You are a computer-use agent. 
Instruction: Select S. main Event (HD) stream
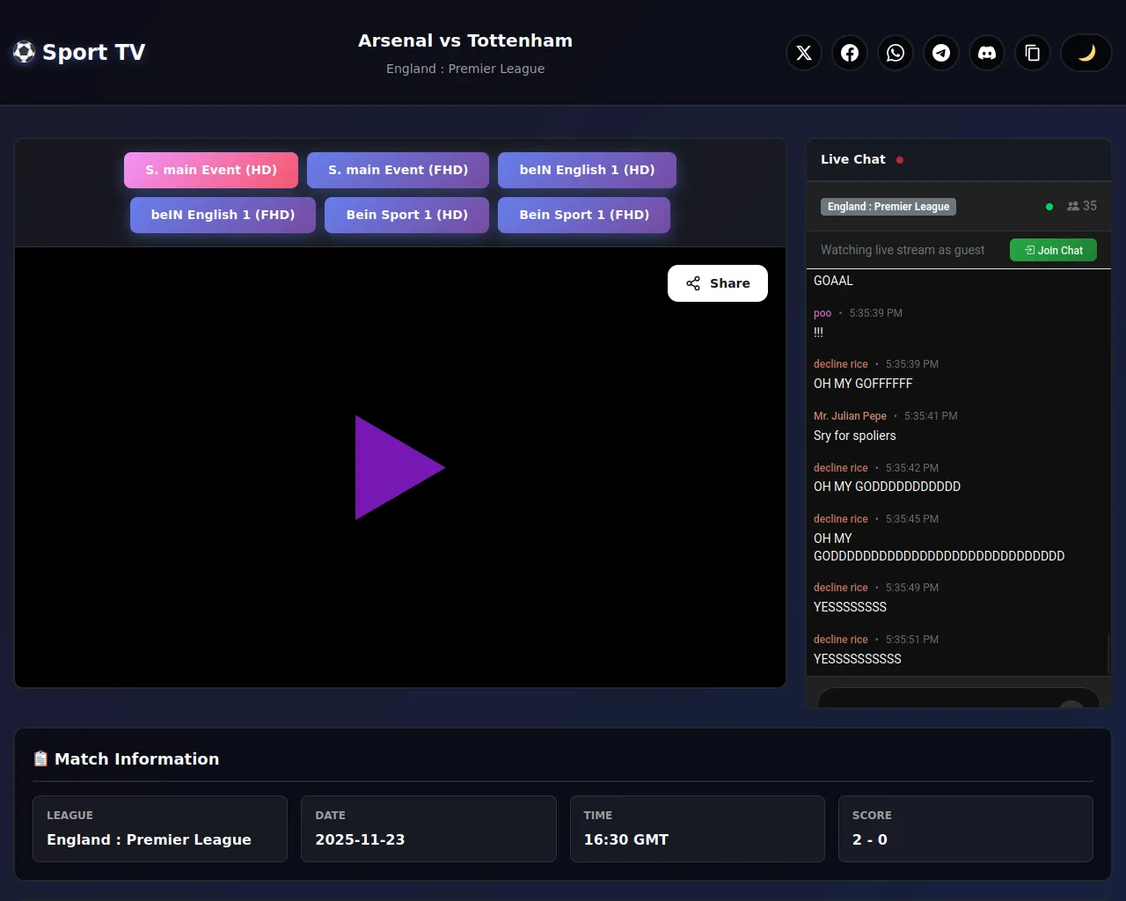tap(211, 170)
